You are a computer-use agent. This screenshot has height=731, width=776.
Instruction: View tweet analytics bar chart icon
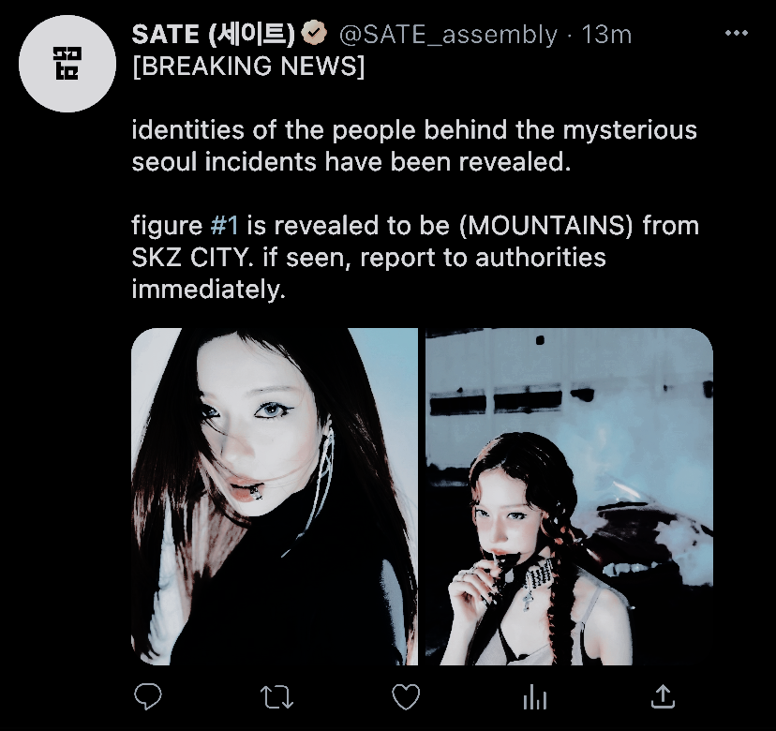pos(534,697)
